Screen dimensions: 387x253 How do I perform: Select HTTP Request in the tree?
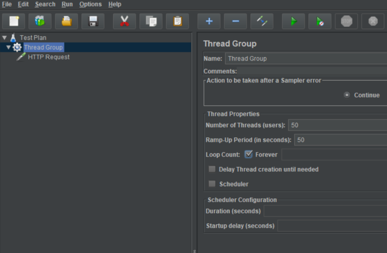click(x=48, y=57)
